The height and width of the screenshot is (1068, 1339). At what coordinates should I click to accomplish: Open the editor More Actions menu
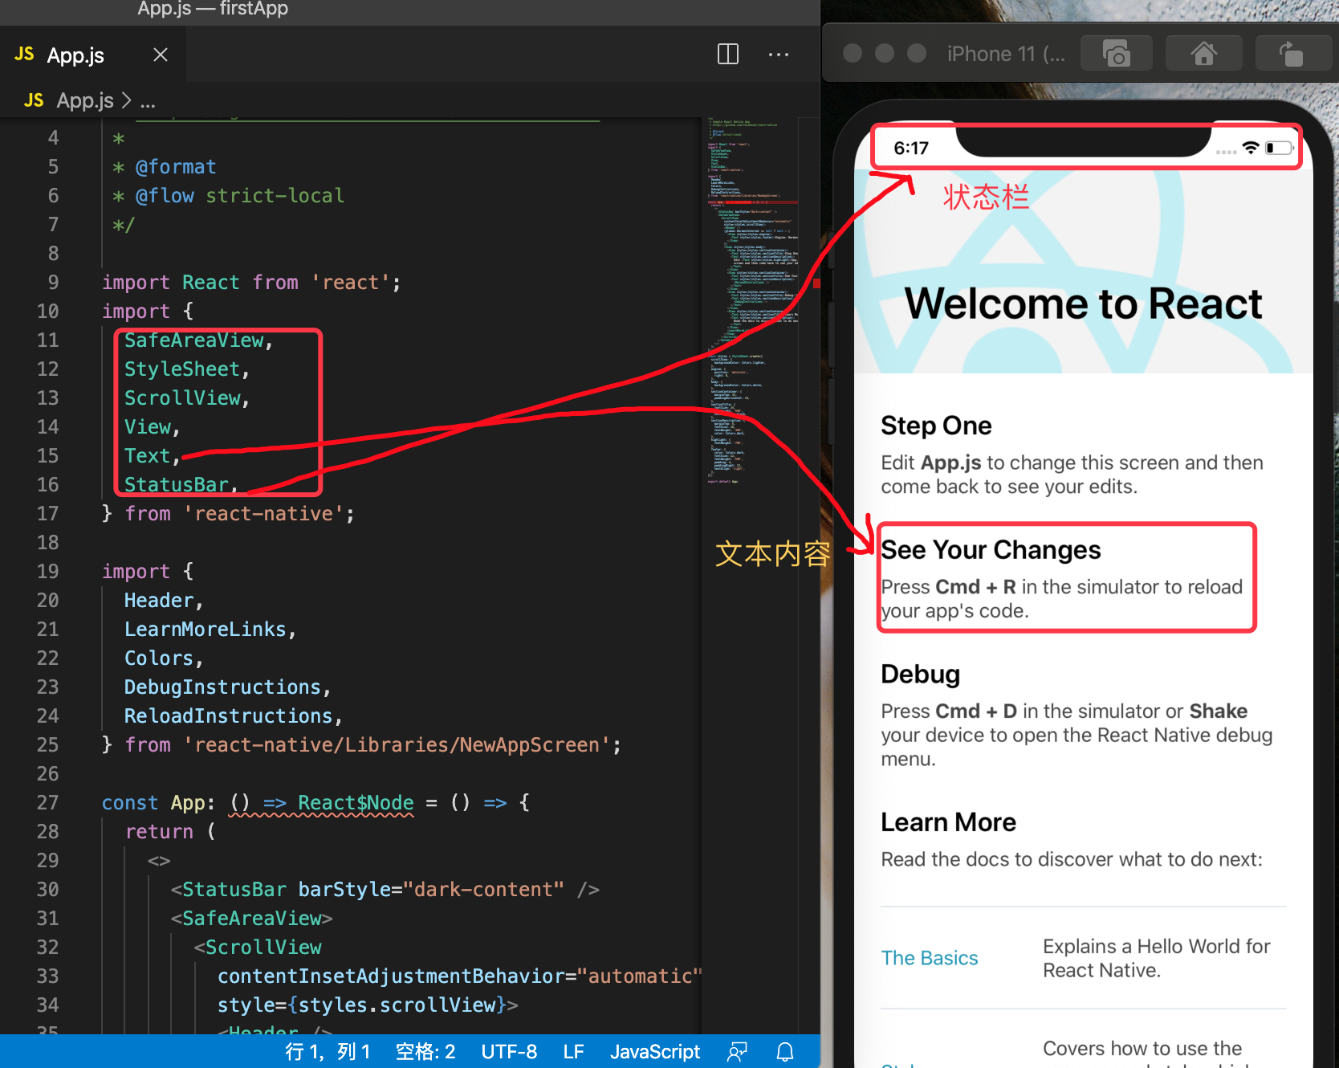(778, 55)
